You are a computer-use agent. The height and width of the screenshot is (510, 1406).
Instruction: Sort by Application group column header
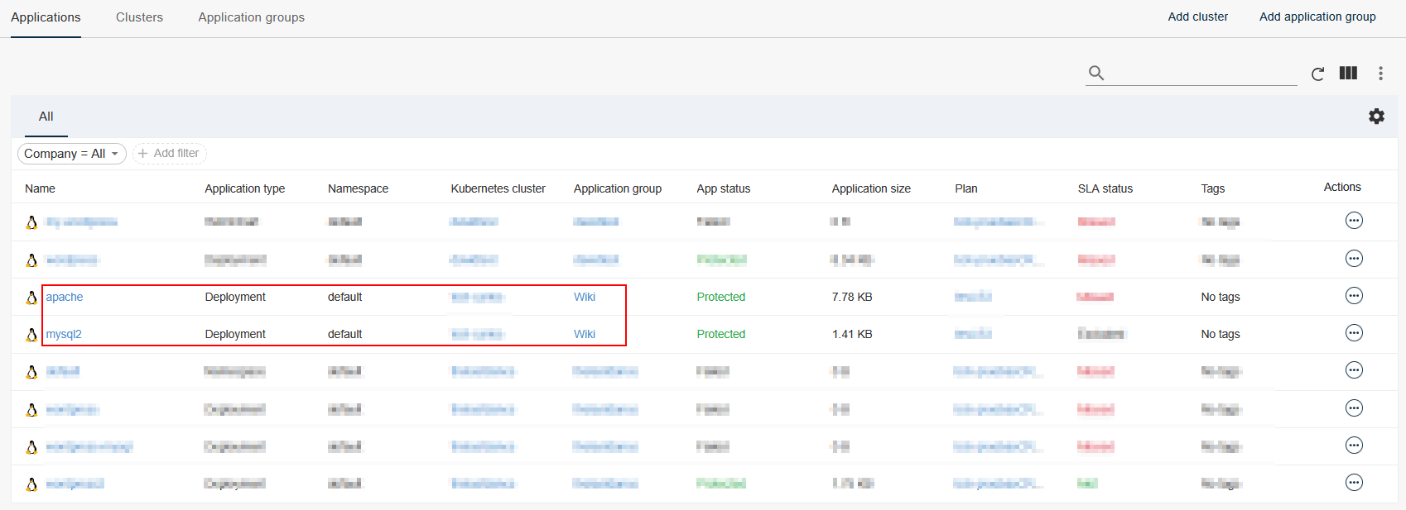(x=617, y=188)
